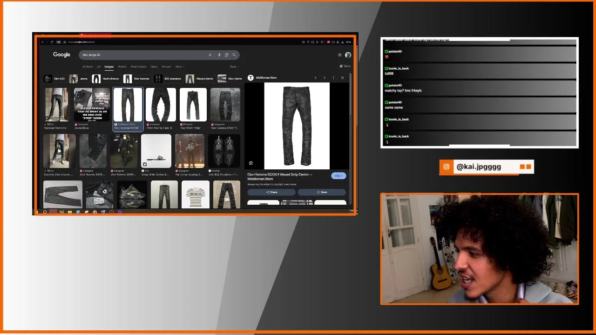
Task: Switch to the AI Mode tab
Action: pyautogui.click(x=88, y=67)
